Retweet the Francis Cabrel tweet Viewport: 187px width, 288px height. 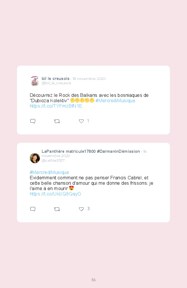(x=57, y=209)
